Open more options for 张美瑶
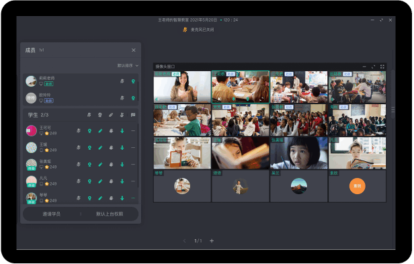This screenshot has height=264, width=414. click(133, 165)
